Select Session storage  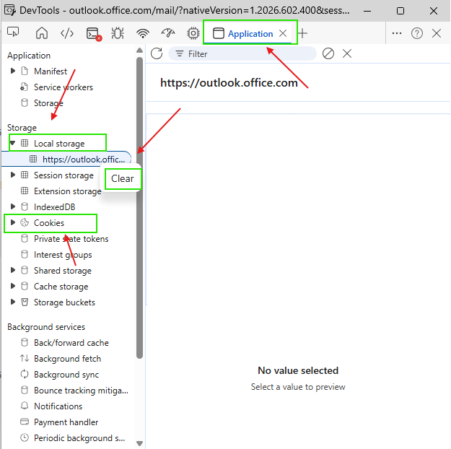pyautogui.click(x=64, y=175)
